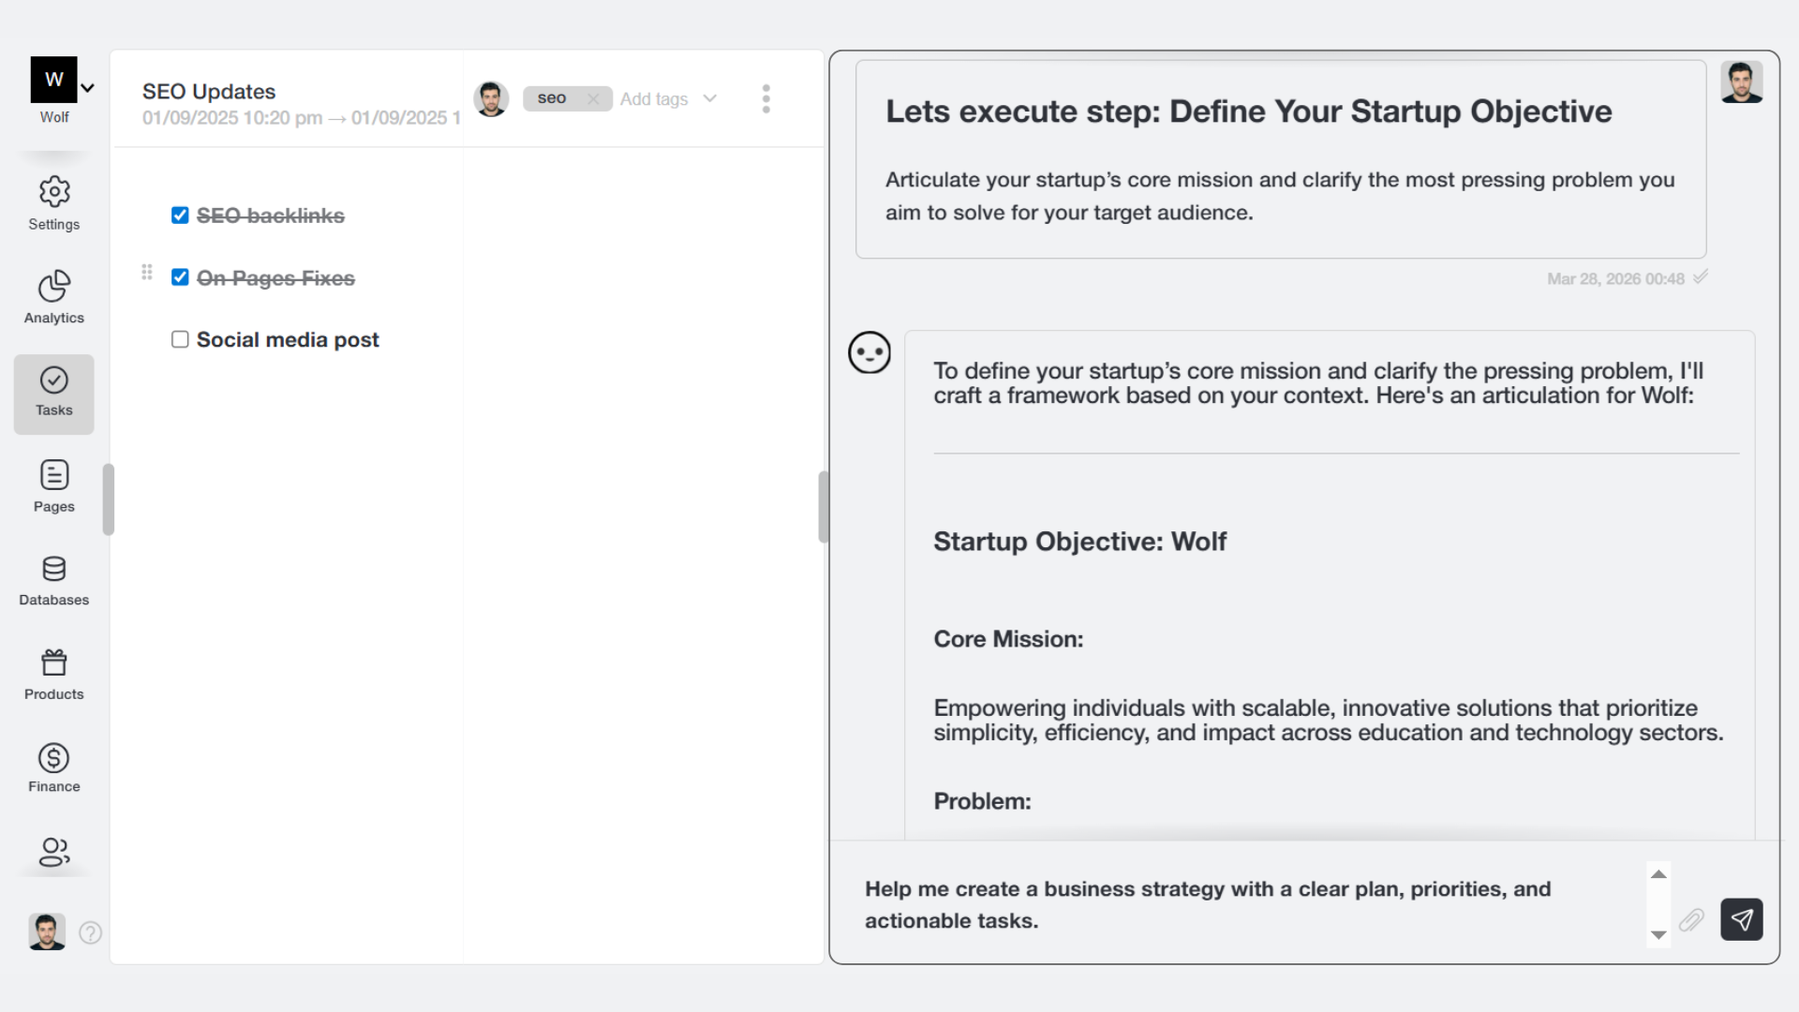1799x1012 pixels.
Task: Click the help question mark icon
Action: pos(91,932)
